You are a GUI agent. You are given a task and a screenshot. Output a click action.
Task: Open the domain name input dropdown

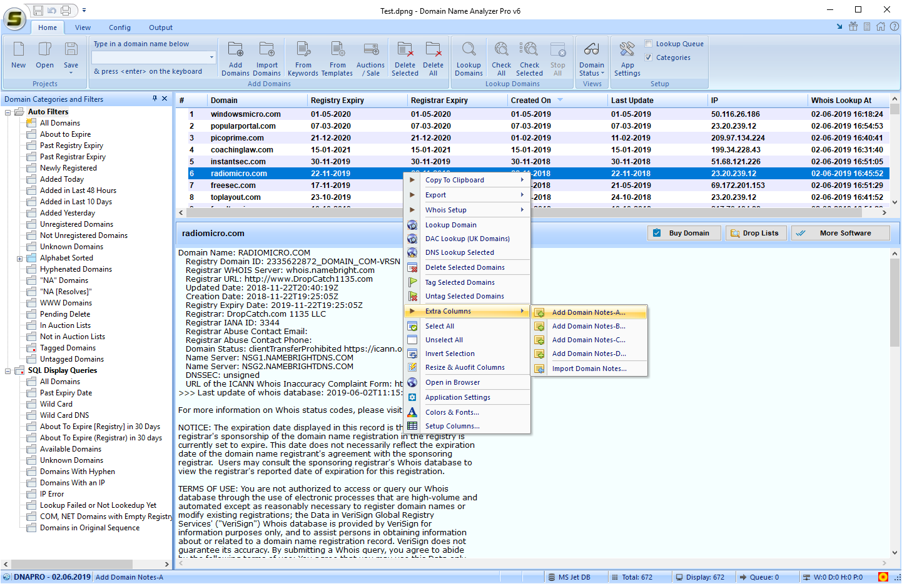point(211,57)
